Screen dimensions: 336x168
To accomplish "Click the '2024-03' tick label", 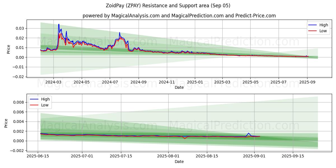I will pos(53,82).
